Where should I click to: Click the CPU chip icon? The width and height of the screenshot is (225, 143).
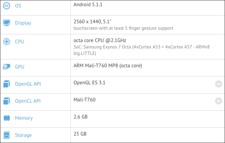pos(7,42)
